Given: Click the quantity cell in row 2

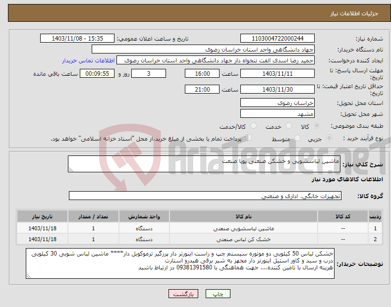Looking at the screenshot, I should click(93, 239).
